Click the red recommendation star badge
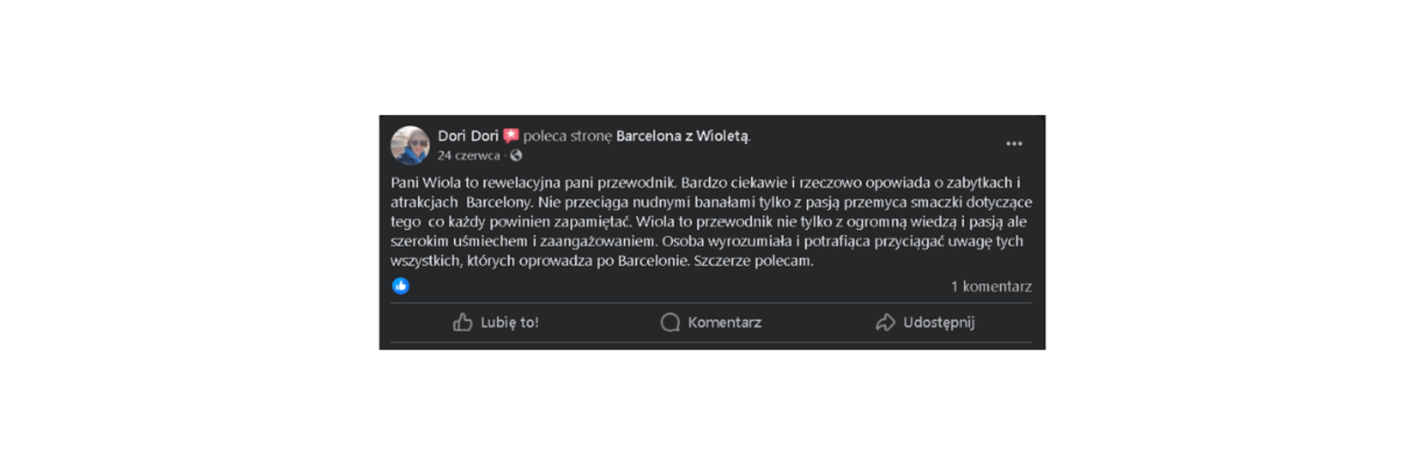The height and width of the screenshot is (465, 1425). click(x=511, y=136)
